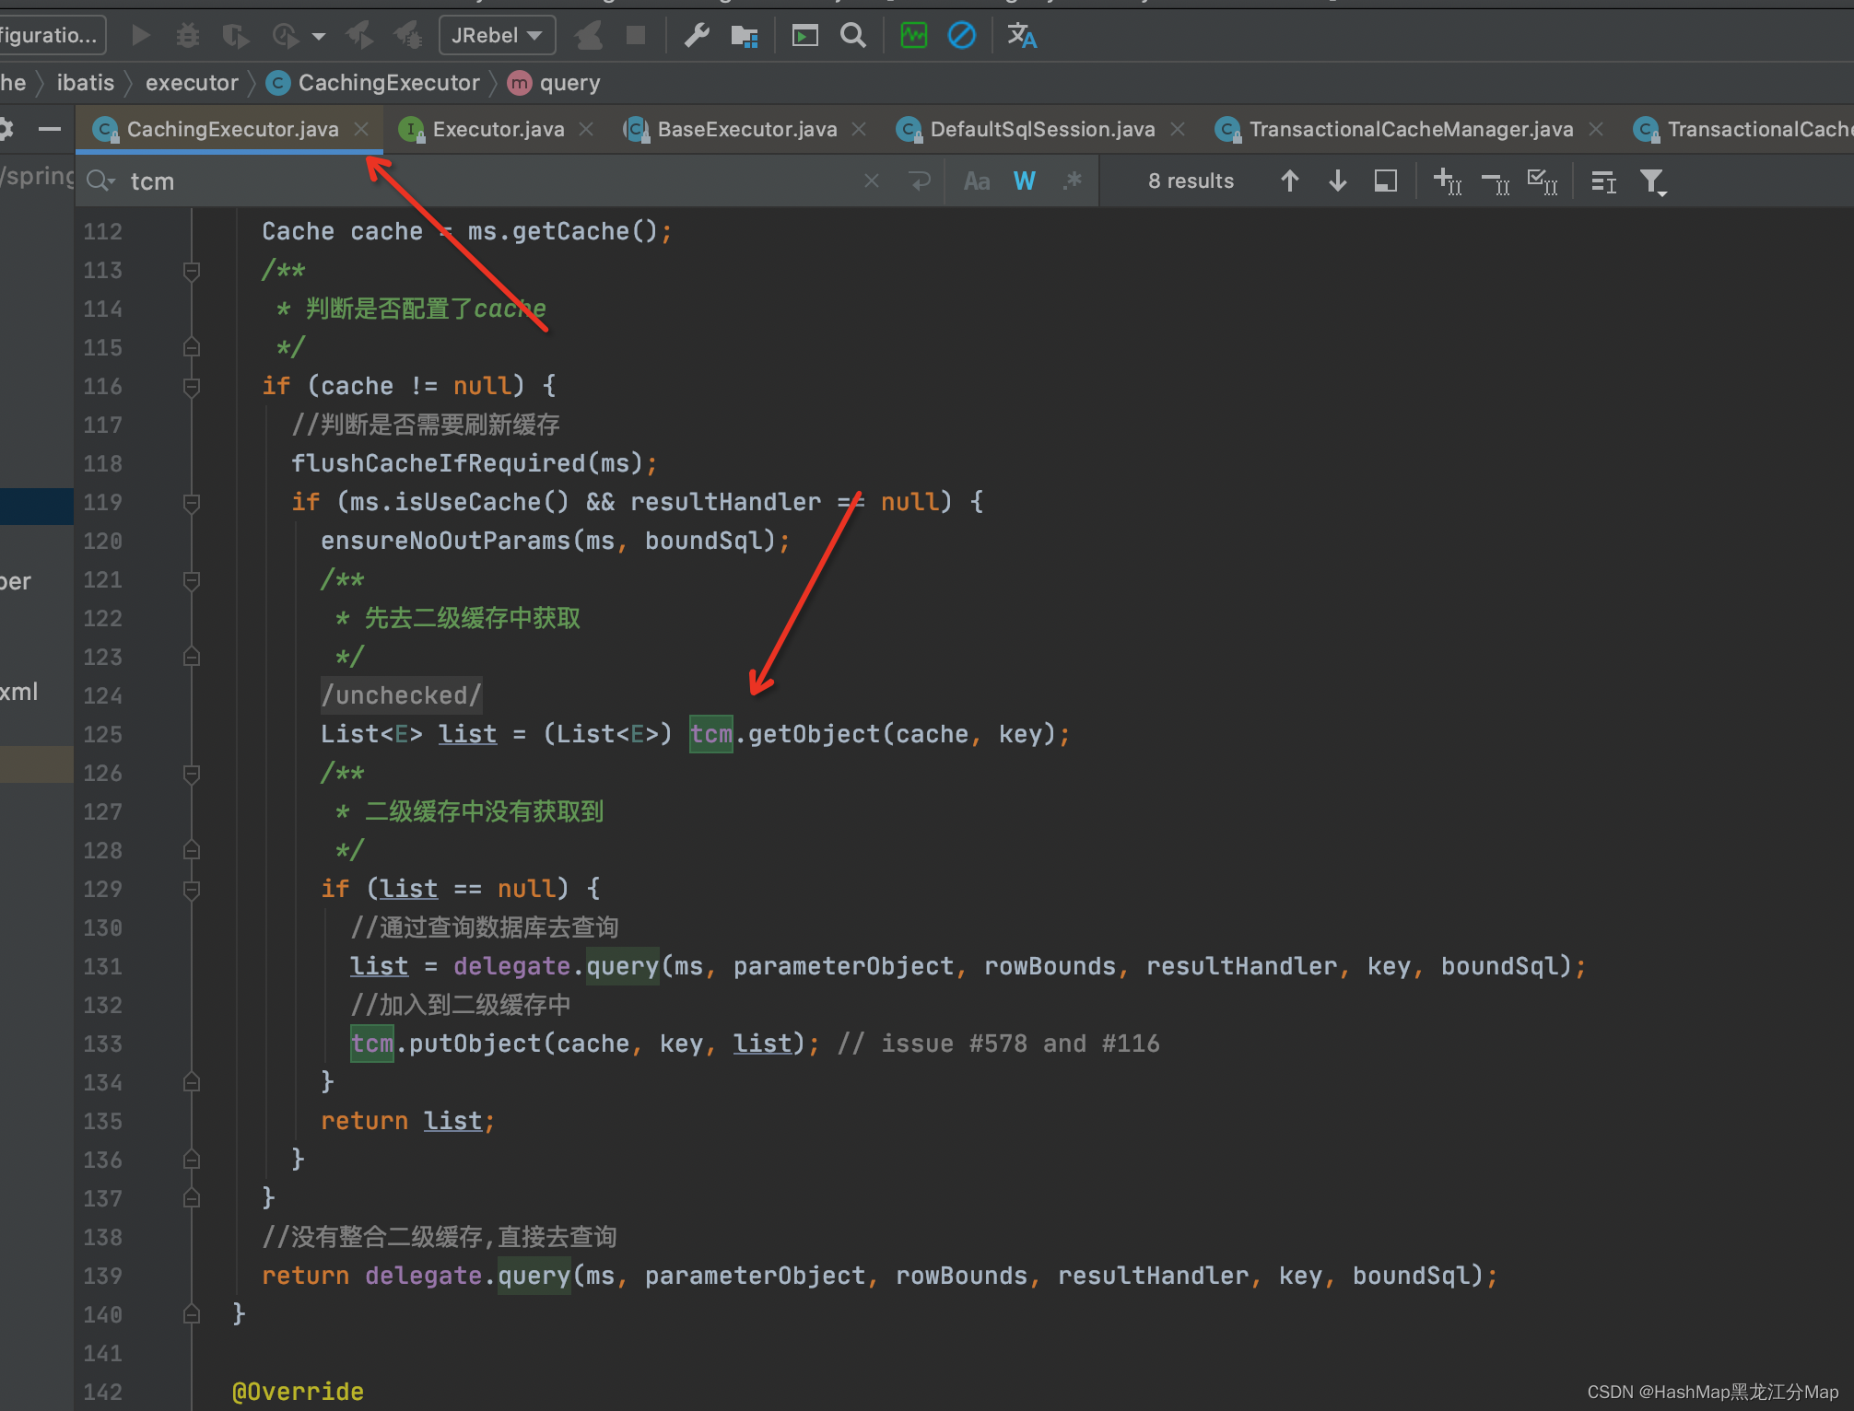Open the search filter options
Viewport: 1854px width, 1411px height.
click(x=1653, y=182)
